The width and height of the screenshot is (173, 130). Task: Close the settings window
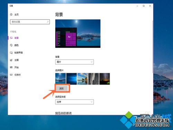point(150,6)
